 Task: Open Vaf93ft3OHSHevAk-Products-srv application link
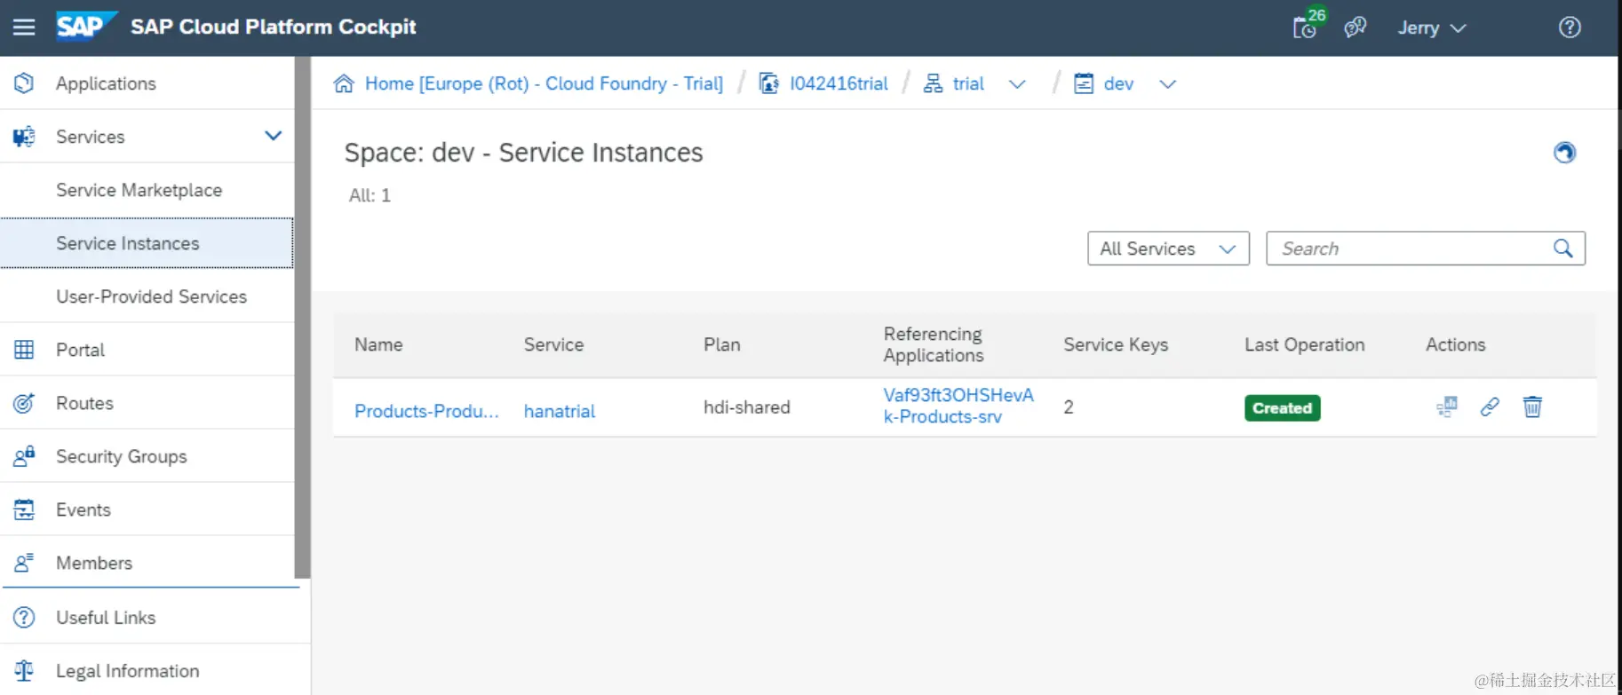958,406
